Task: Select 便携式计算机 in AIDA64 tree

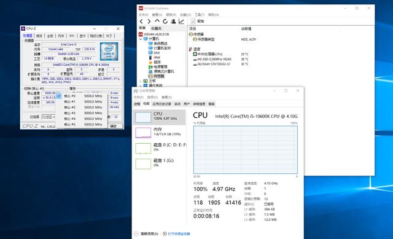Action: 161,71
